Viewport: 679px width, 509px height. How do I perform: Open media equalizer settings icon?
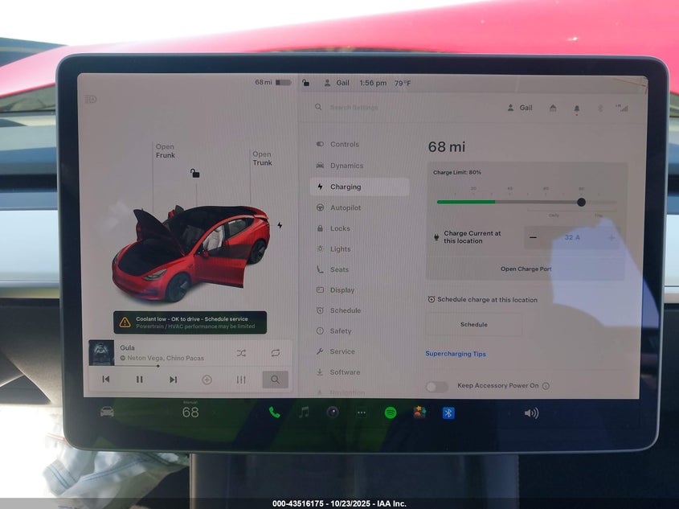point(241,380)
